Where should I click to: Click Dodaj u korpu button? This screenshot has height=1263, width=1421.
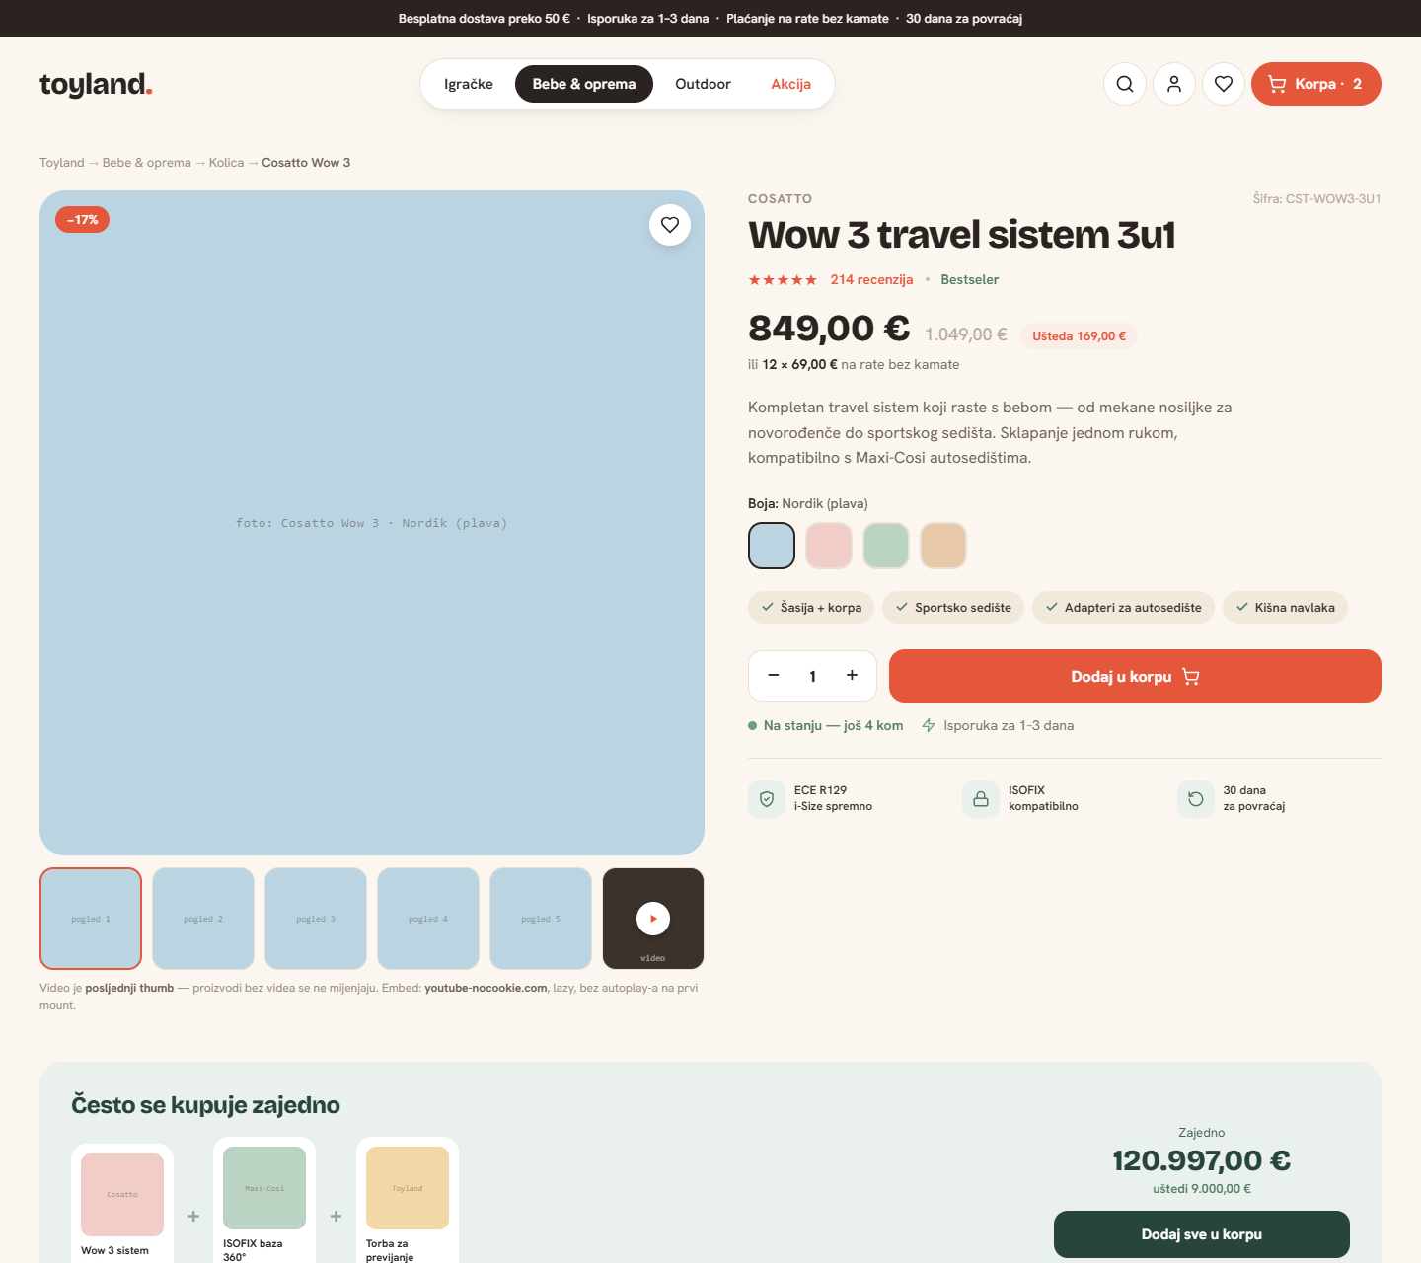tap(1135, 676)
